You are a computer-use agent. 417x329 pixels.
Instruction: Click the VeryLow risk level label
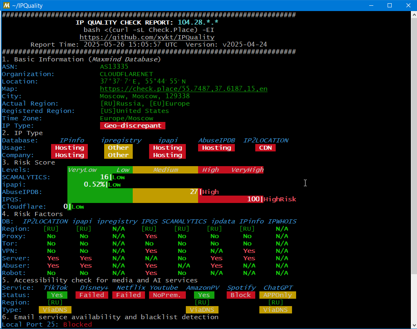tap(82, 170)
